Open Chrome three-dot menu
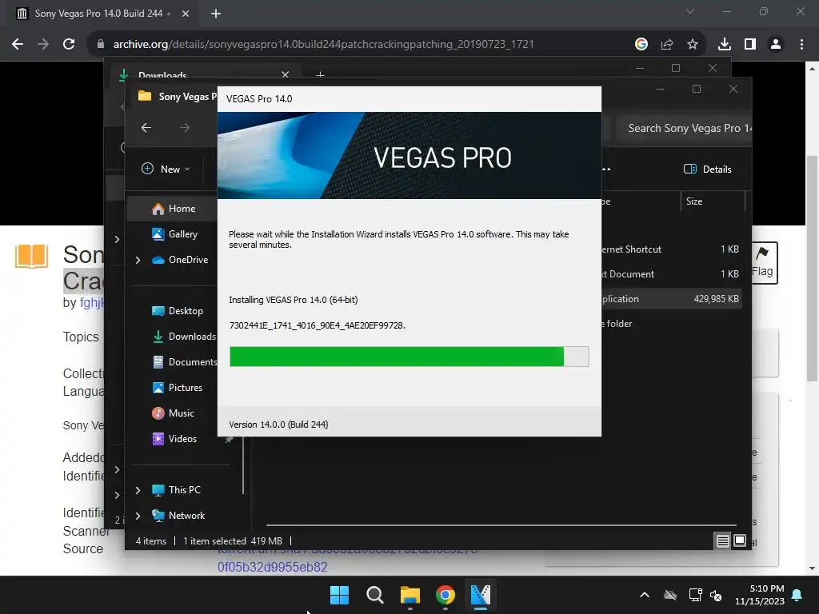Viewport: 819px width, 614px height. pyautogui.click(x=801, y=45)
